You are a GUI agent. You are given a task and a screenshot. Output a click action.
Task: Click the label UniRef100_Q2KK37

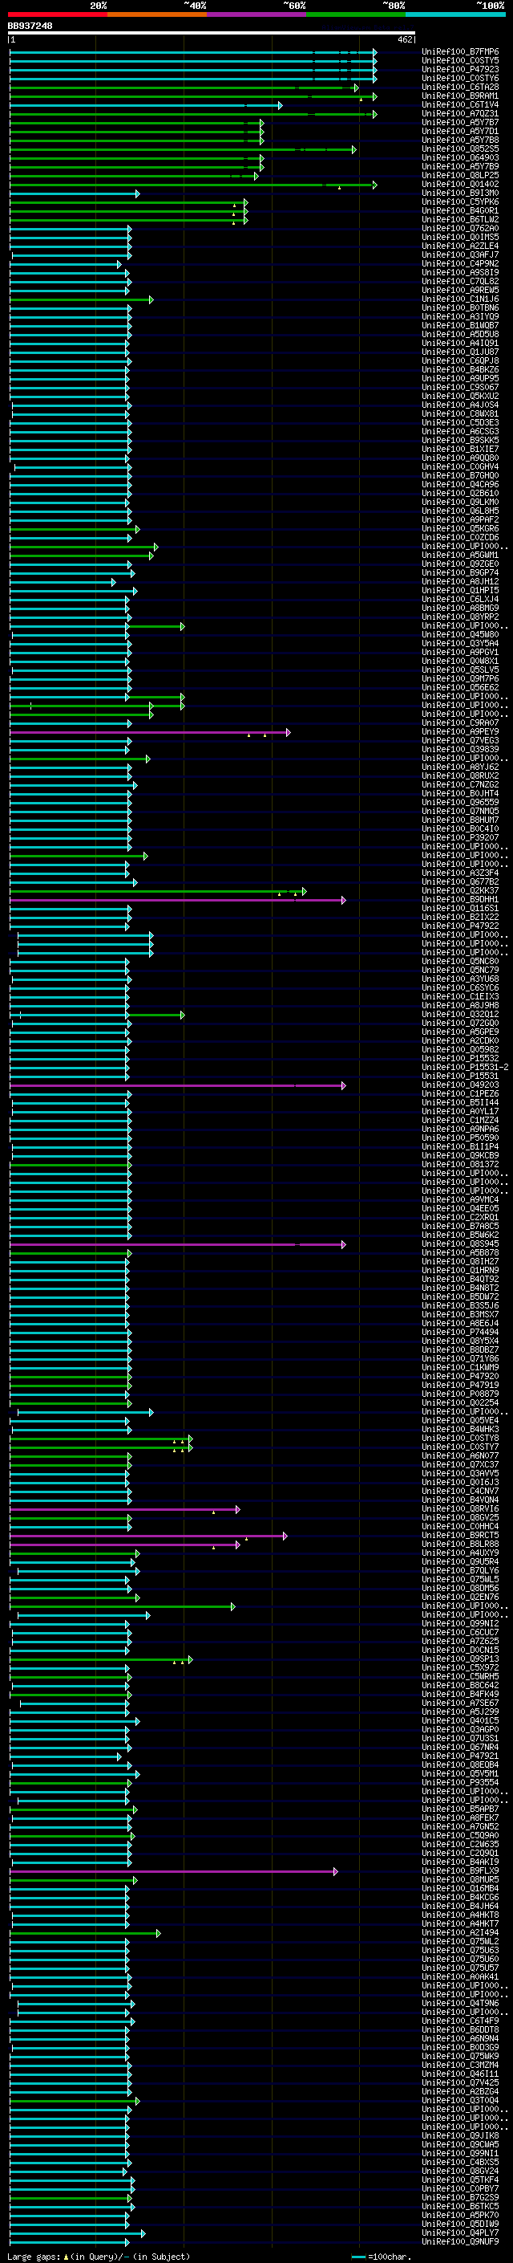tap(460, 891)
